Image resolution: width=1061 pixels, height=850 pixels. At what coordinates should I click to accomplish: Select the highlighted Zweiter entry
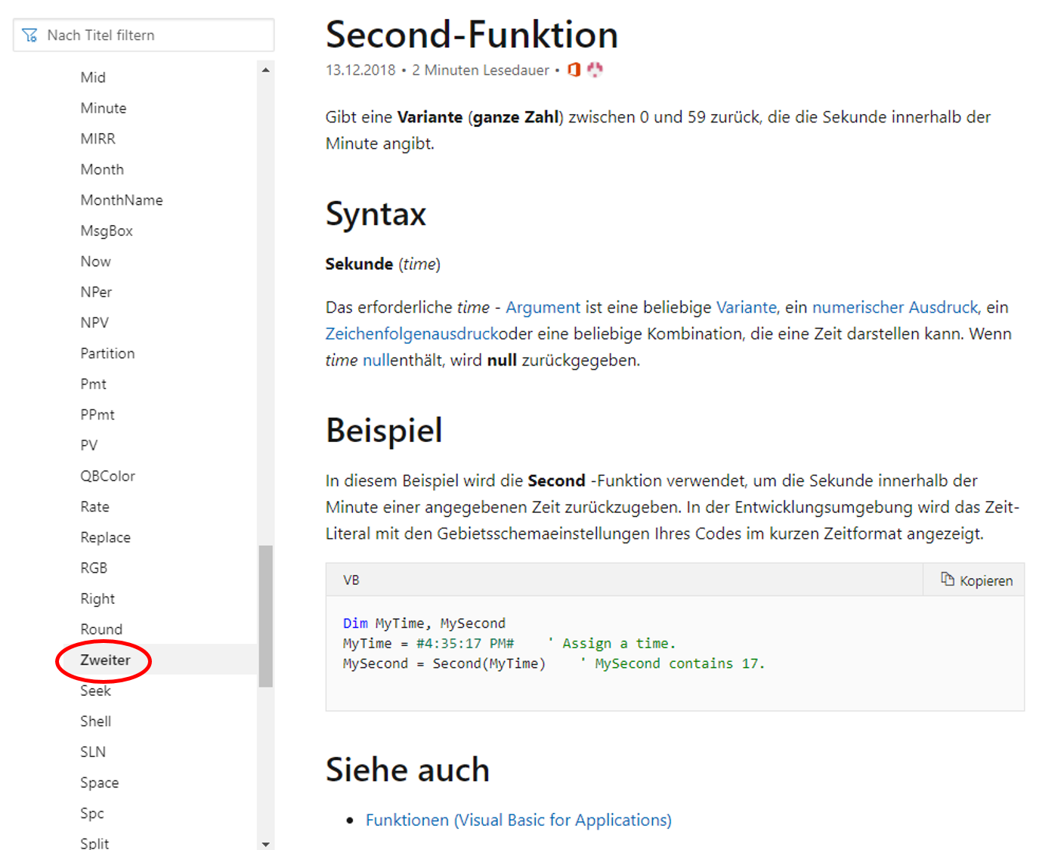point(105,660)
